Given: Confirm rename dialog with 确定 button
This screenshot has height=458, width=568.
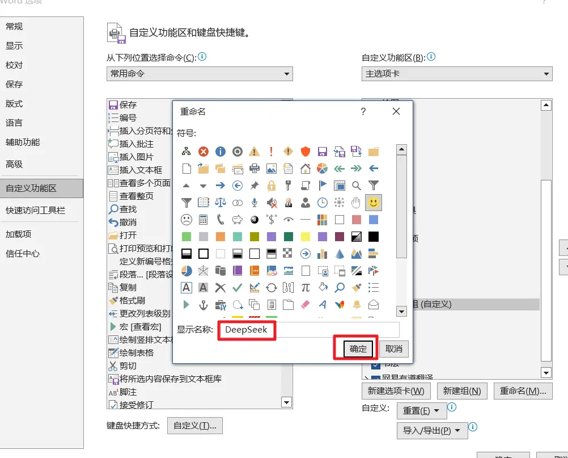Looking at the screenshot, I should tap(358, 349).
